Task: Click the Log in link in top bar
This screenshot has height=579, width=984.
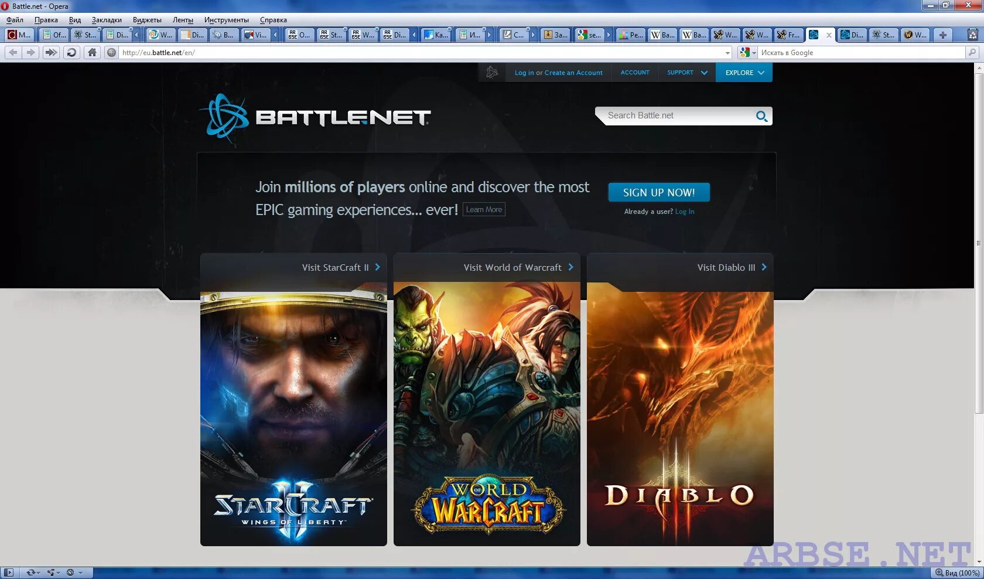Action: 524,73
